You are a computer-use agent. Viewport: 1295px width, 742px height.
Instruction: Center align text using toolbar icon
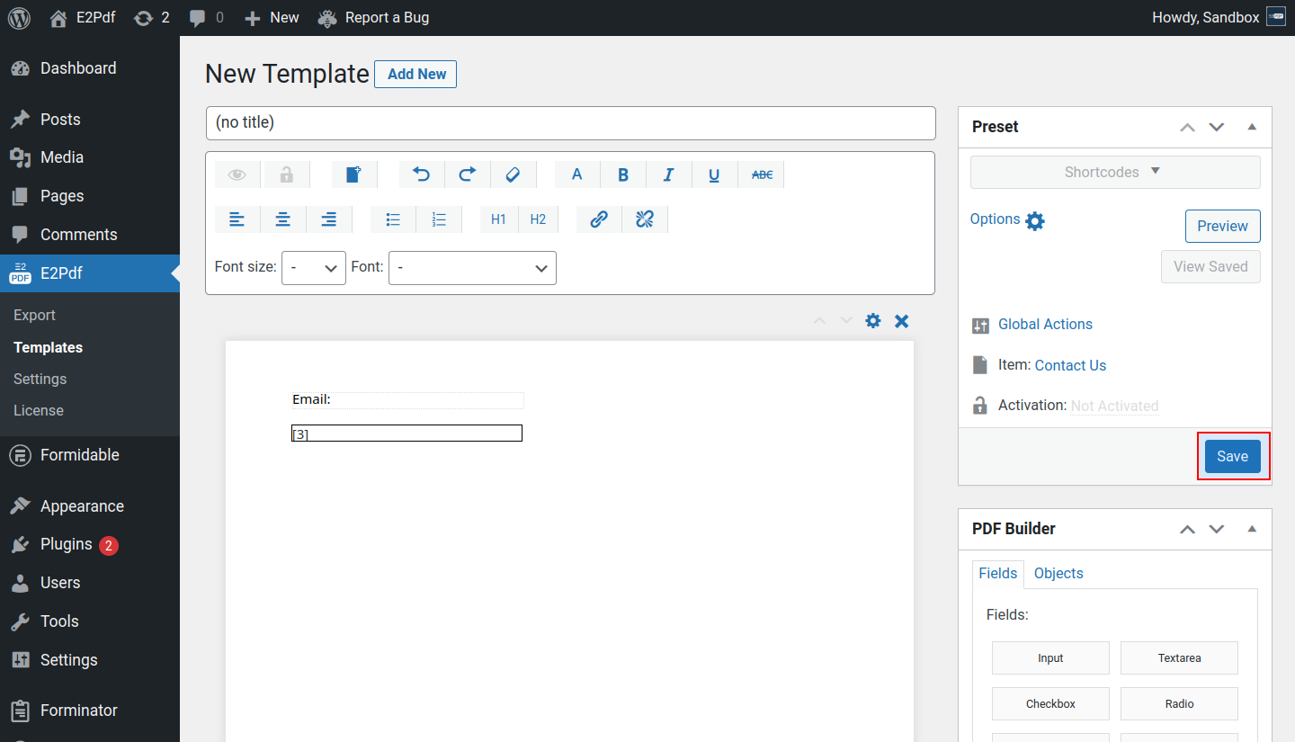[283, 219]
